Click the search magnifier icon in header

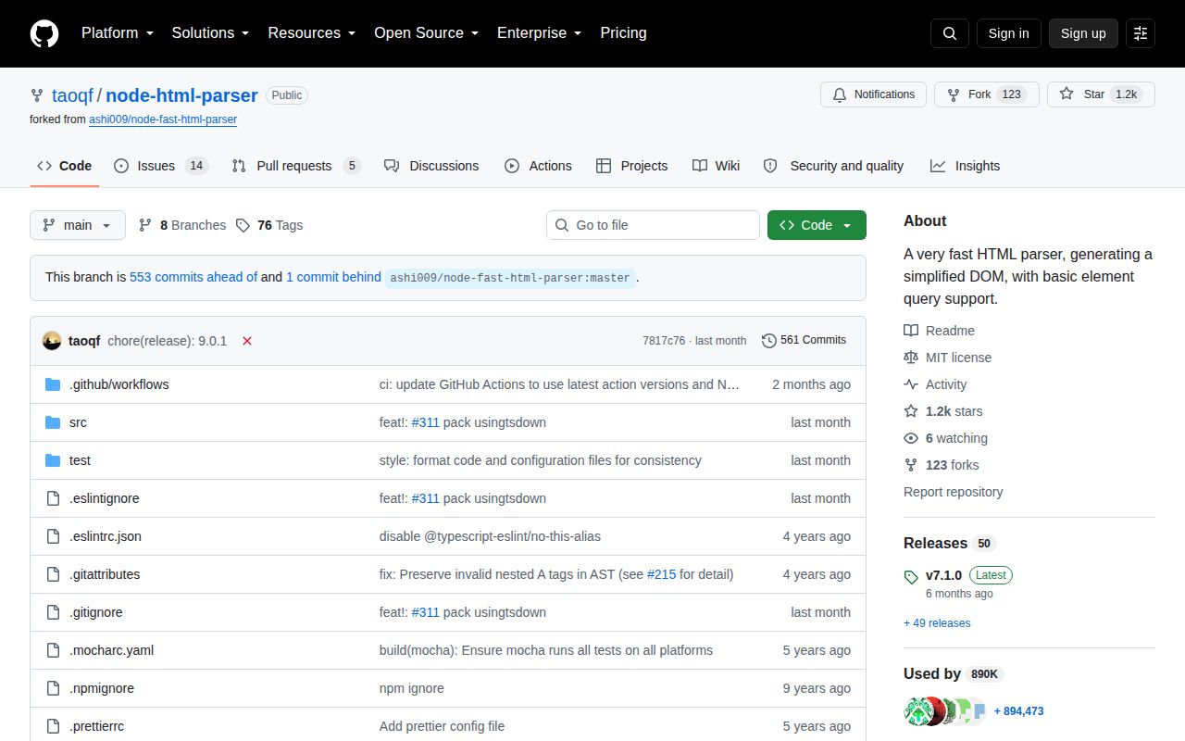pos(950,33)
